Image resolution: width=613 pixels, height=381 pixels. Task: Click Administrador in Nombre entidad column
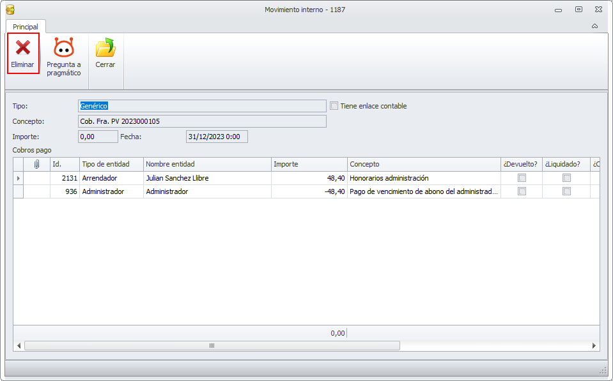(x=207, y=191)
